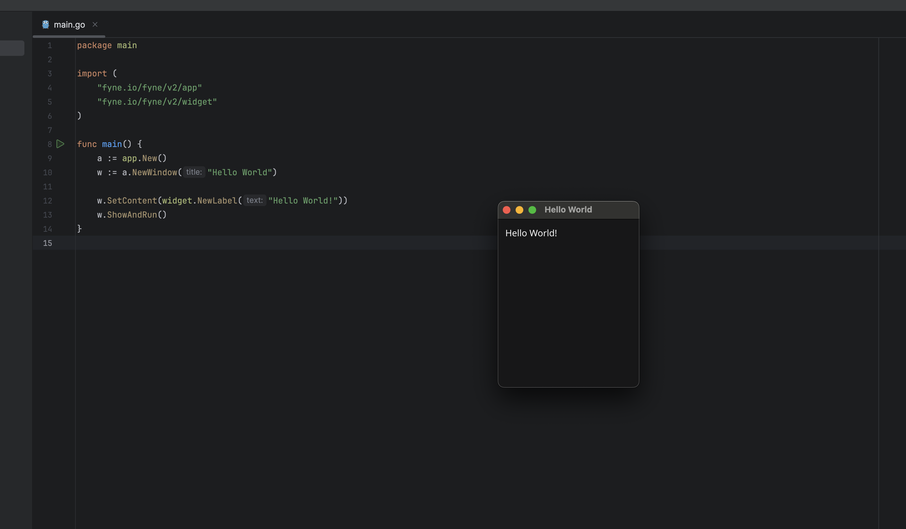Close the Hello World window with red button
The width and height of the screenshot is (906, 529).
click(507, 210)
